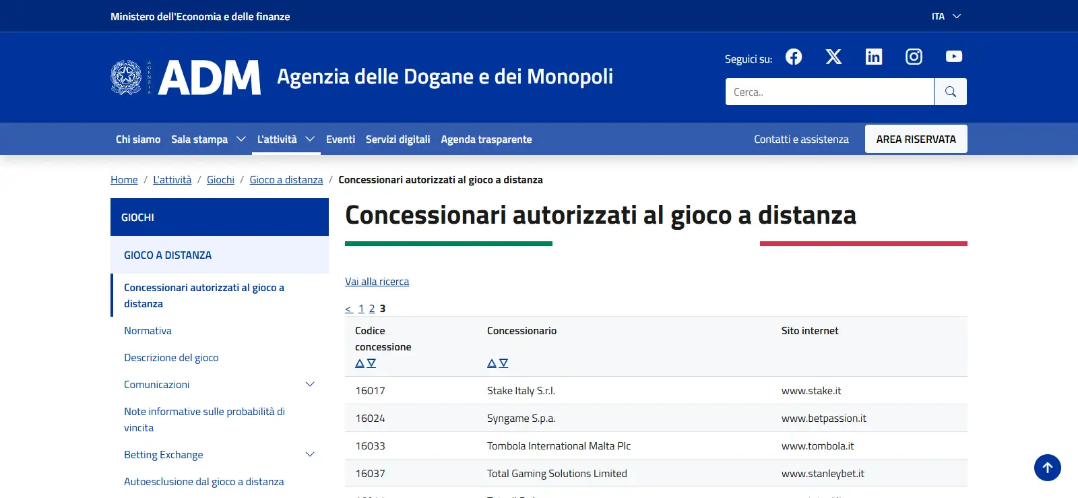Sort Codice concessione descending
The image size is (1078, 498).
(x=371, y=363)
